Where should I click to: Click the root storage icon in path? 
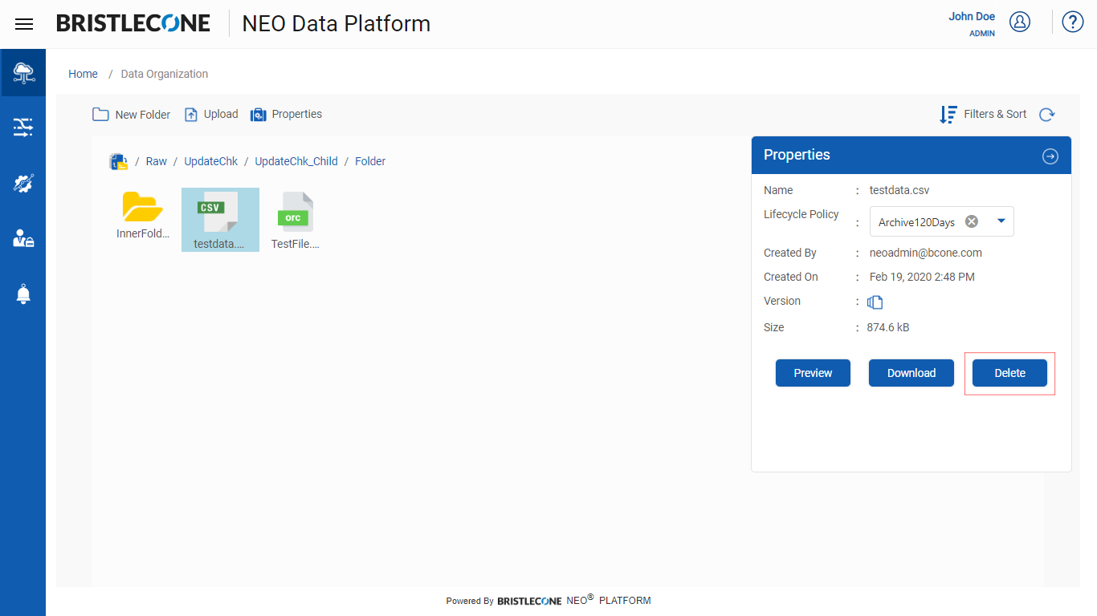(119, 162)
